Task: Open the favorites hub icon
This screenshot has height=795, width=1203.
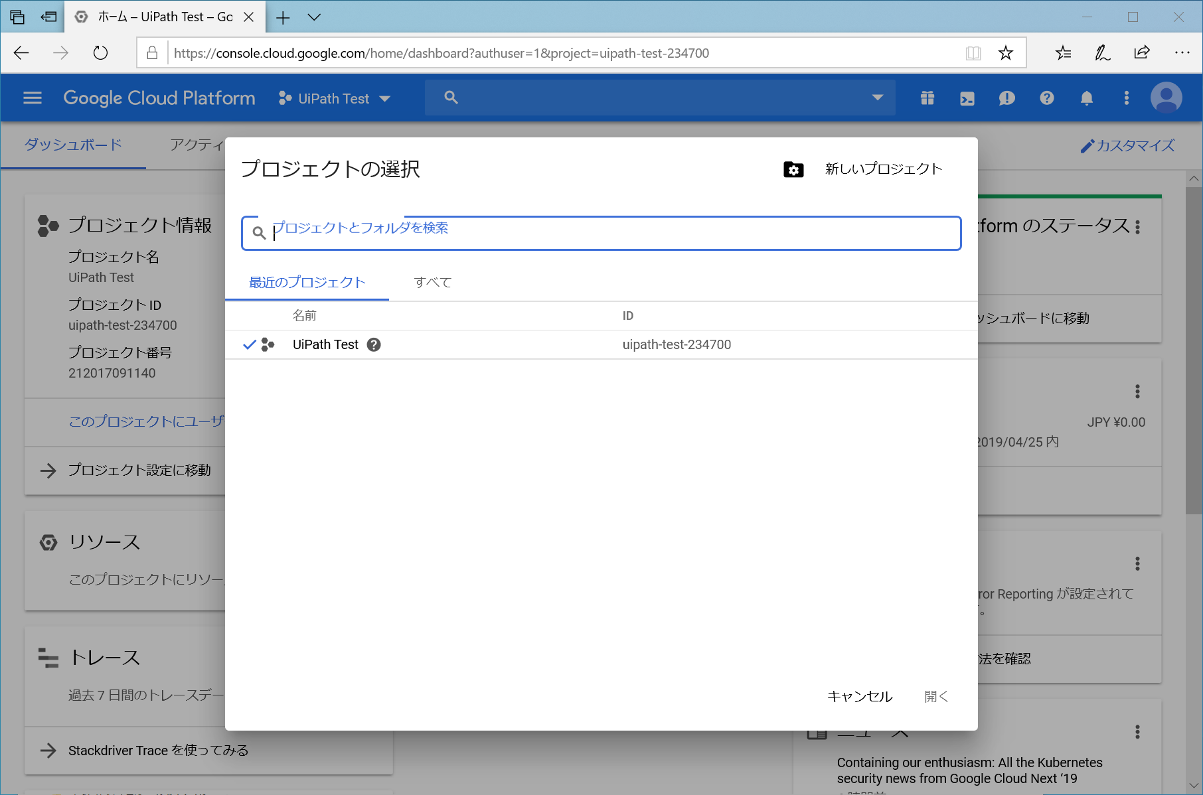Action: pyautogui.click(x=1064, y=53)
